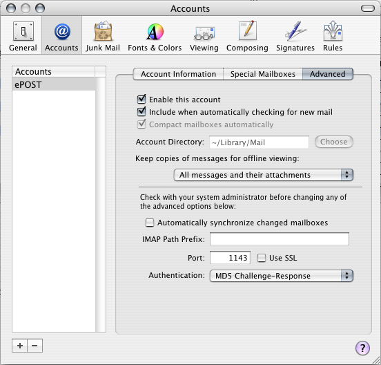This screenshot has width=381, height=365.
Task: Add a new account with plus button
Action: coord(20,346)
